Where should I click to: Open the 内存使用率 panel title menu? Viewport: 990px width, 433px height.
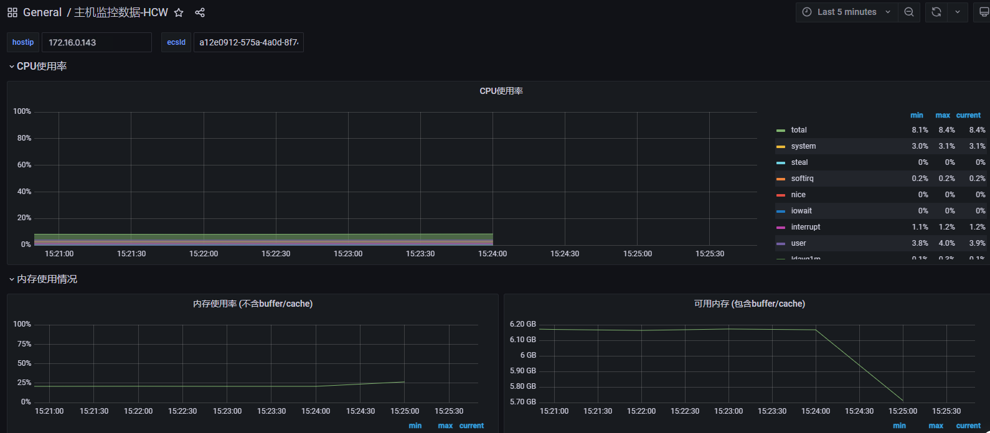point(253,304)
